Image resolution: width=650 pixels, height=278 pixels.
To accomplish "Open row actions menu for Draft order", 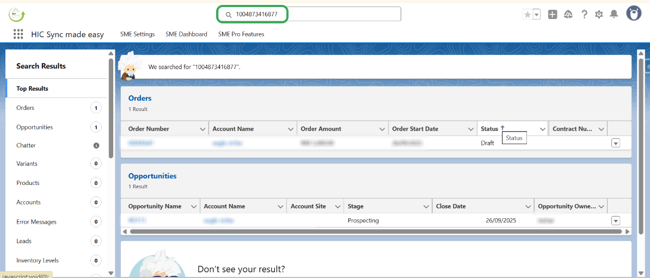I will pos(616,143).
